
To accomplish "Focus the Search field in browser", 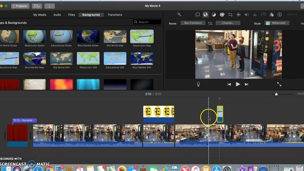I will pyautogui.click(x=147, y=22).
